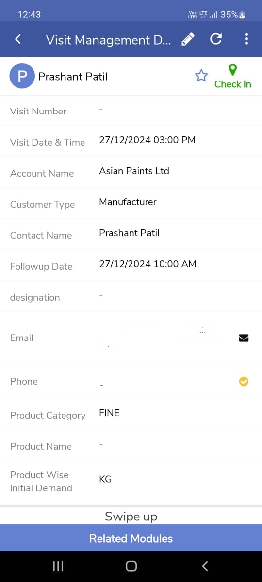
Task: Open Prashant Patil contact name value
Action: coord(129,233)
